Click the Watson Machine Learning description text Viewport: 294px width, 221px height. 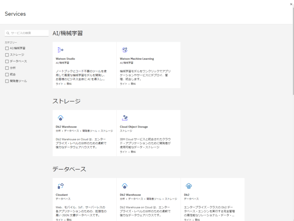(x=145, y=75)
